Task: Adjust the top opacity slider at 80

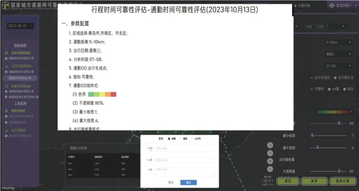Action: 339,123
